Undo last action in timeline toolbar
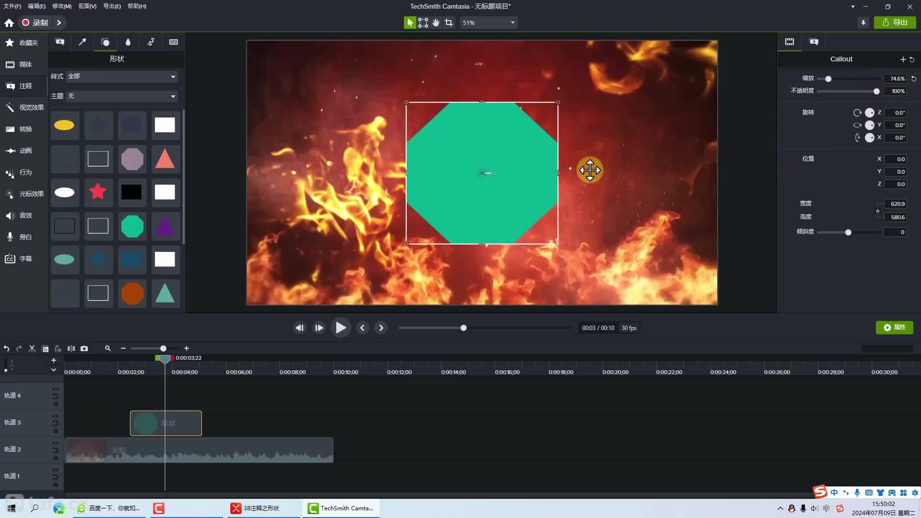This screenshot has height=518, width=921. (x=6, y=349)
